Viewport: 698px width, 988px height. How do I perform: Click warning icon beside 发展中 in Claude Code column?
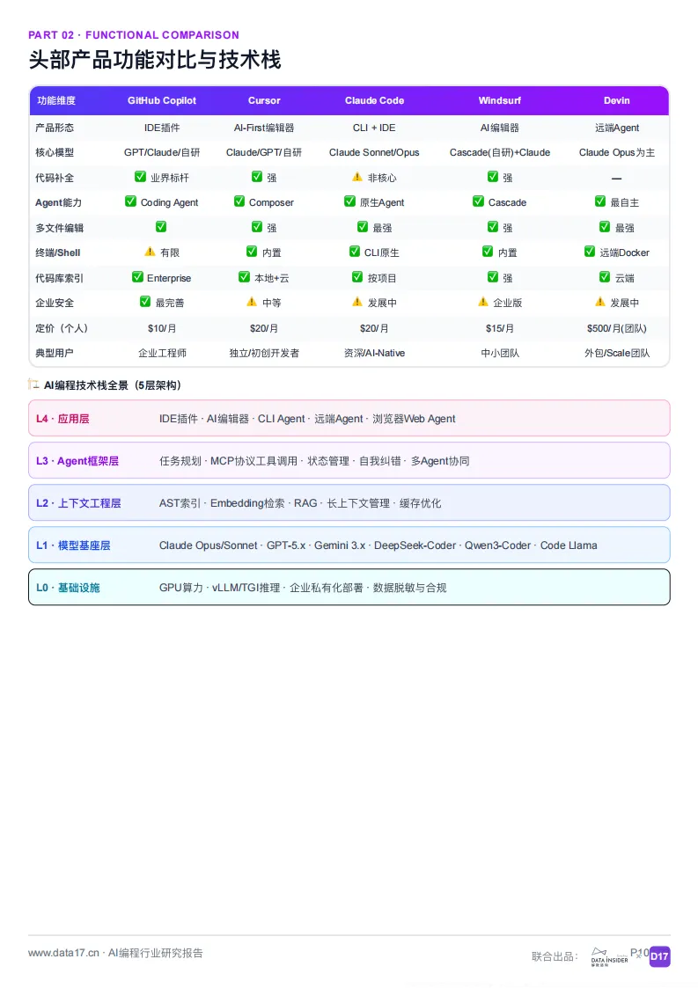click(x=357, y=302)
